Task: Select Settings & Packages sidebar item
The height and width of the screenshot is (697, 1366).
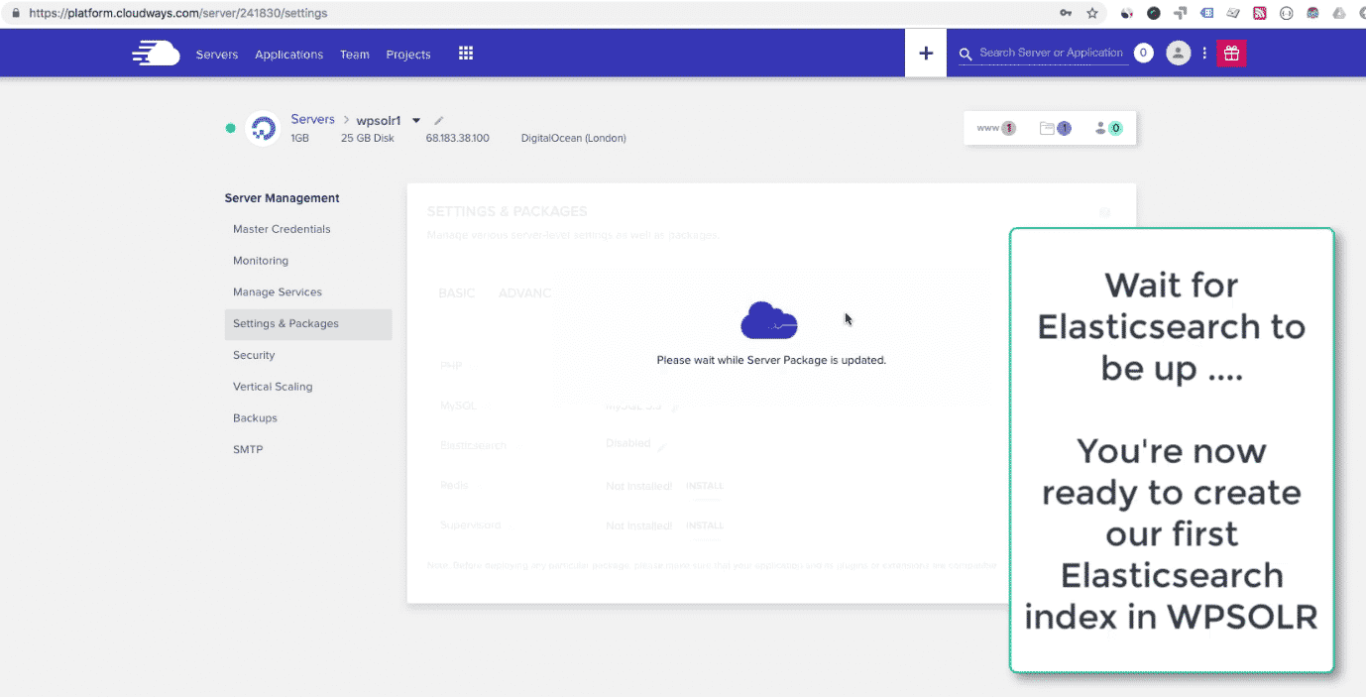Action: click(308, 324)
